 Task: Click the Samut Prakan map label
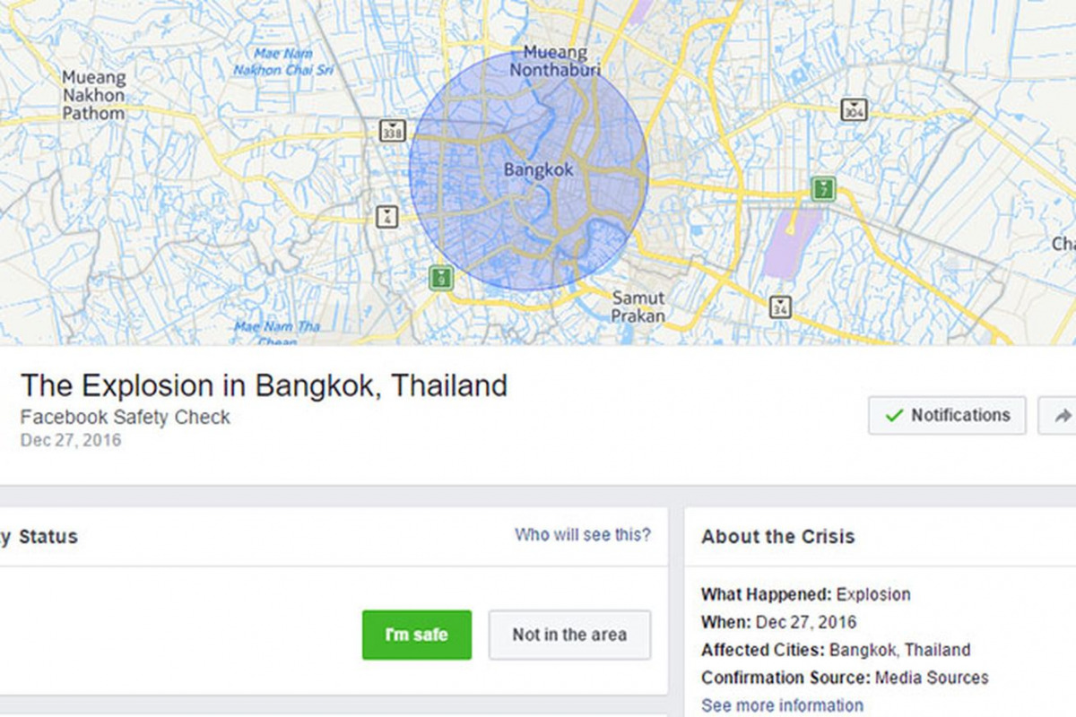pos(638,307)
